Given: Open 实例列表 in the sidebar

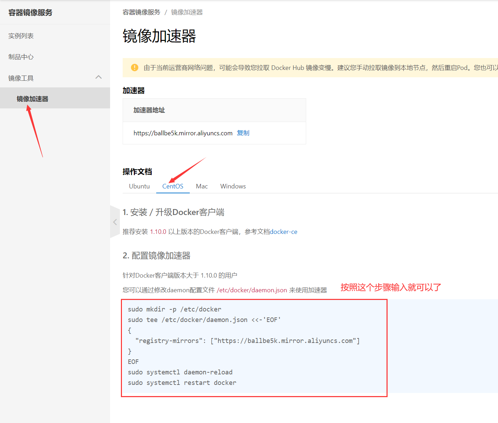Looking at the screenshot, I should [21, 36].
